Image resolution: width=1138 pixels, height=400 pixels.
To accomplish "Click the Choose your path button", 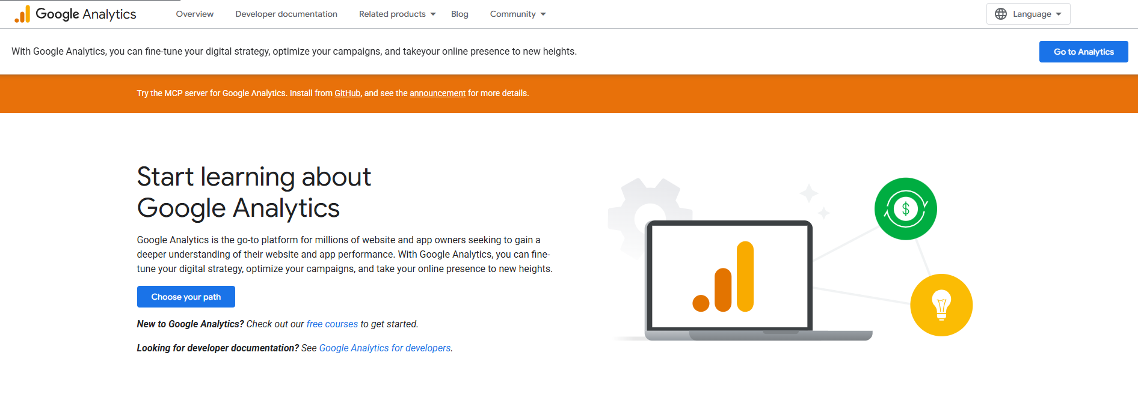I will click(186, 297).
